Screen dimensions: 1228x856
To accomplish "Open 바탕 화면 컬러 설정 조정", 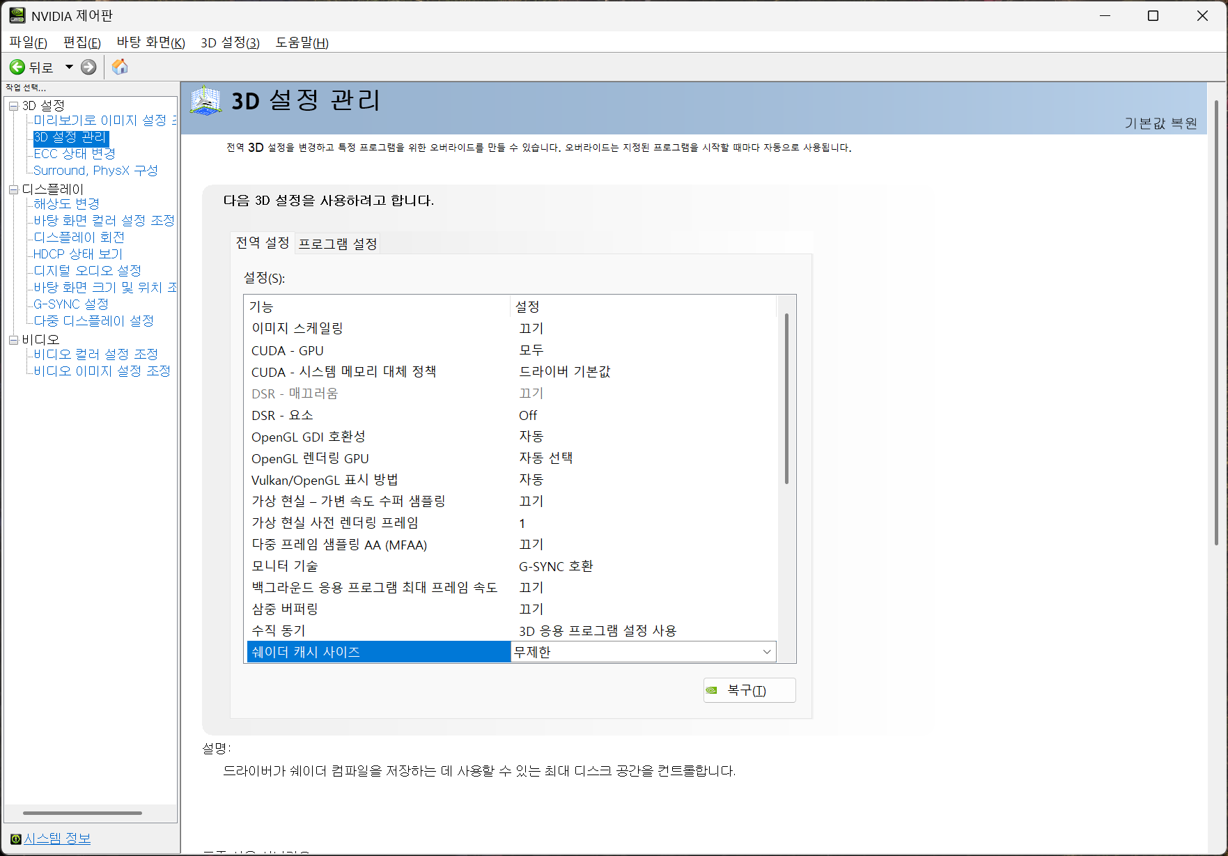I will coord(104,221).
